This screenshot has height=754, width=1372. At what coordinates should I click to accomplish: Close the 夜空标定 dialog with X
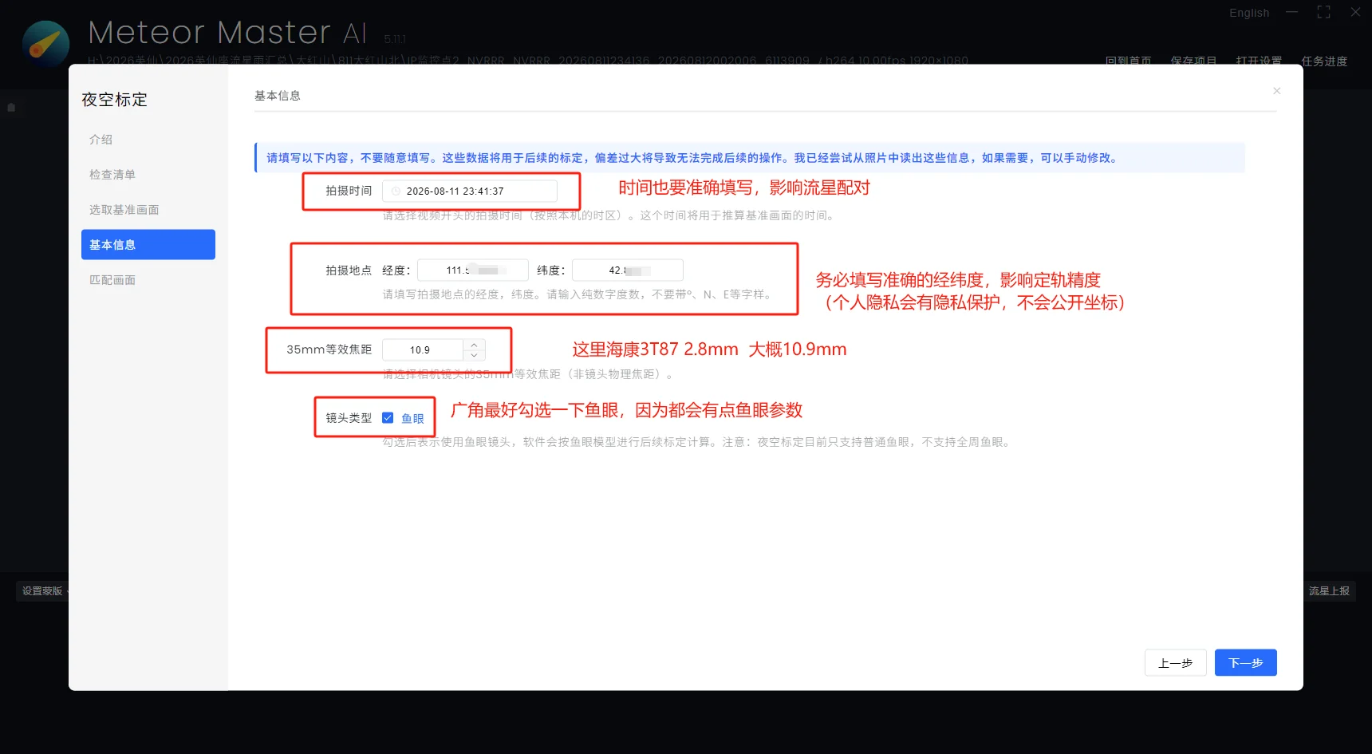1276,91
